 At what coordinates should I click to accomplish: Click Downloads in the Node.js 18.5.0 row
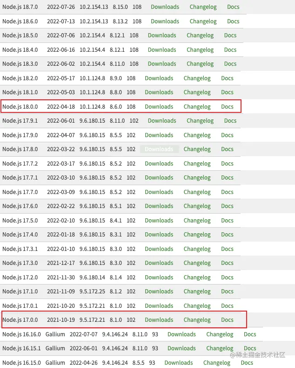click(162, 35)
